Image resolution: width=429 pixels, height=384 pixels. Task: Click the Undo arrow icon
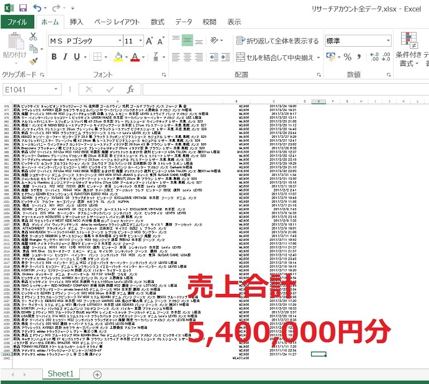click(36, 8)
